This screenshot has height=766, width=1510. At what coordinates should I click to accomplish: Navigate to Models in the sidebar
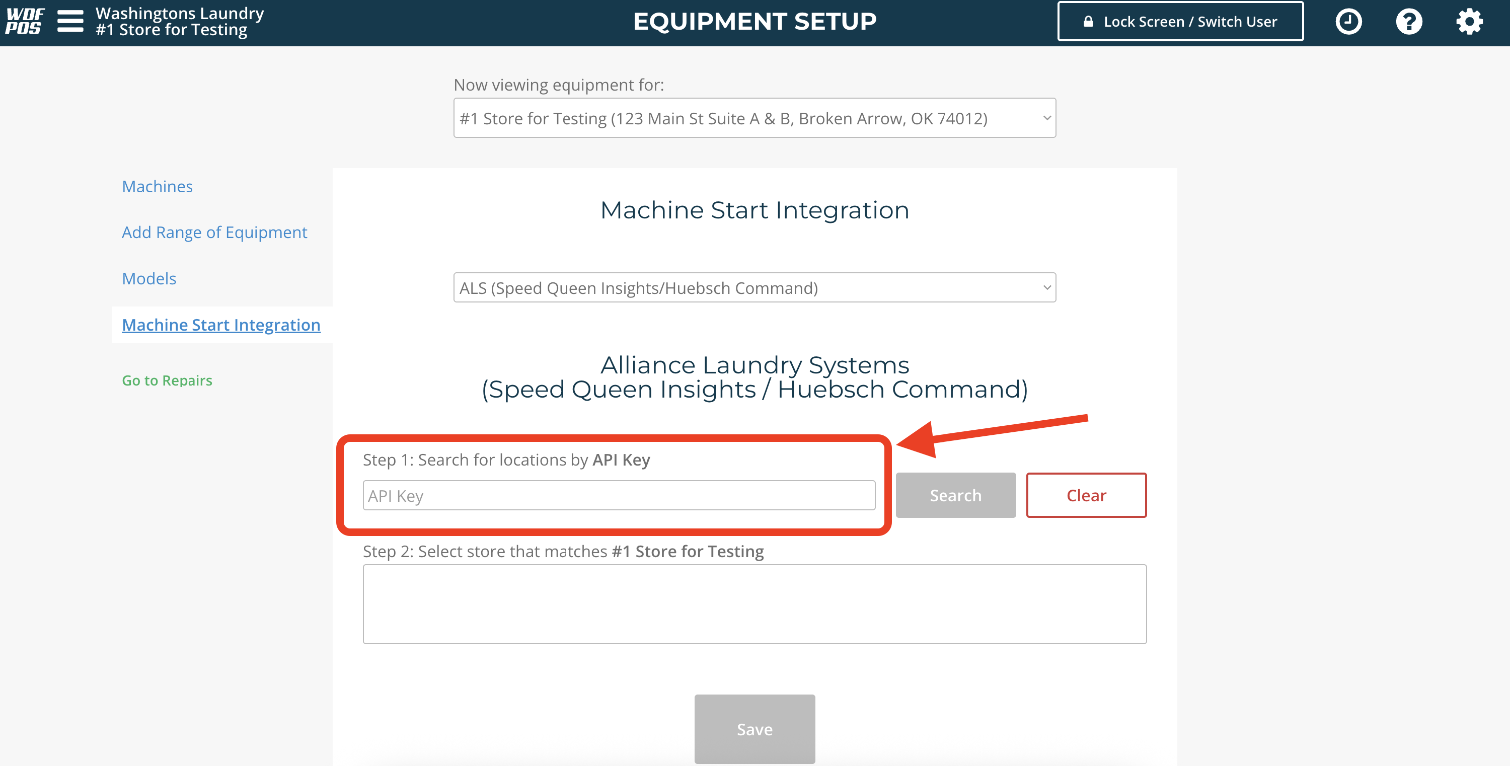click(x=149, y=278)
